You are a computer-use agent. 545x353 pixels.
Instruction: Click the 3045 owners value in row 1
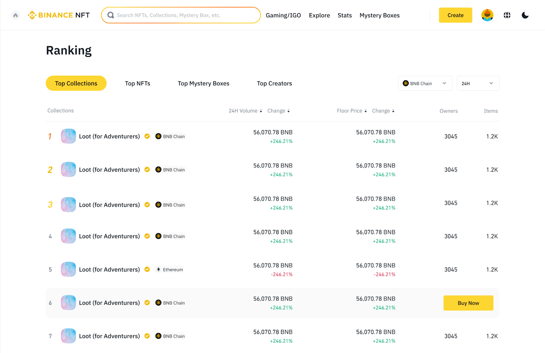pyautogui.click(x=451, y=136)
